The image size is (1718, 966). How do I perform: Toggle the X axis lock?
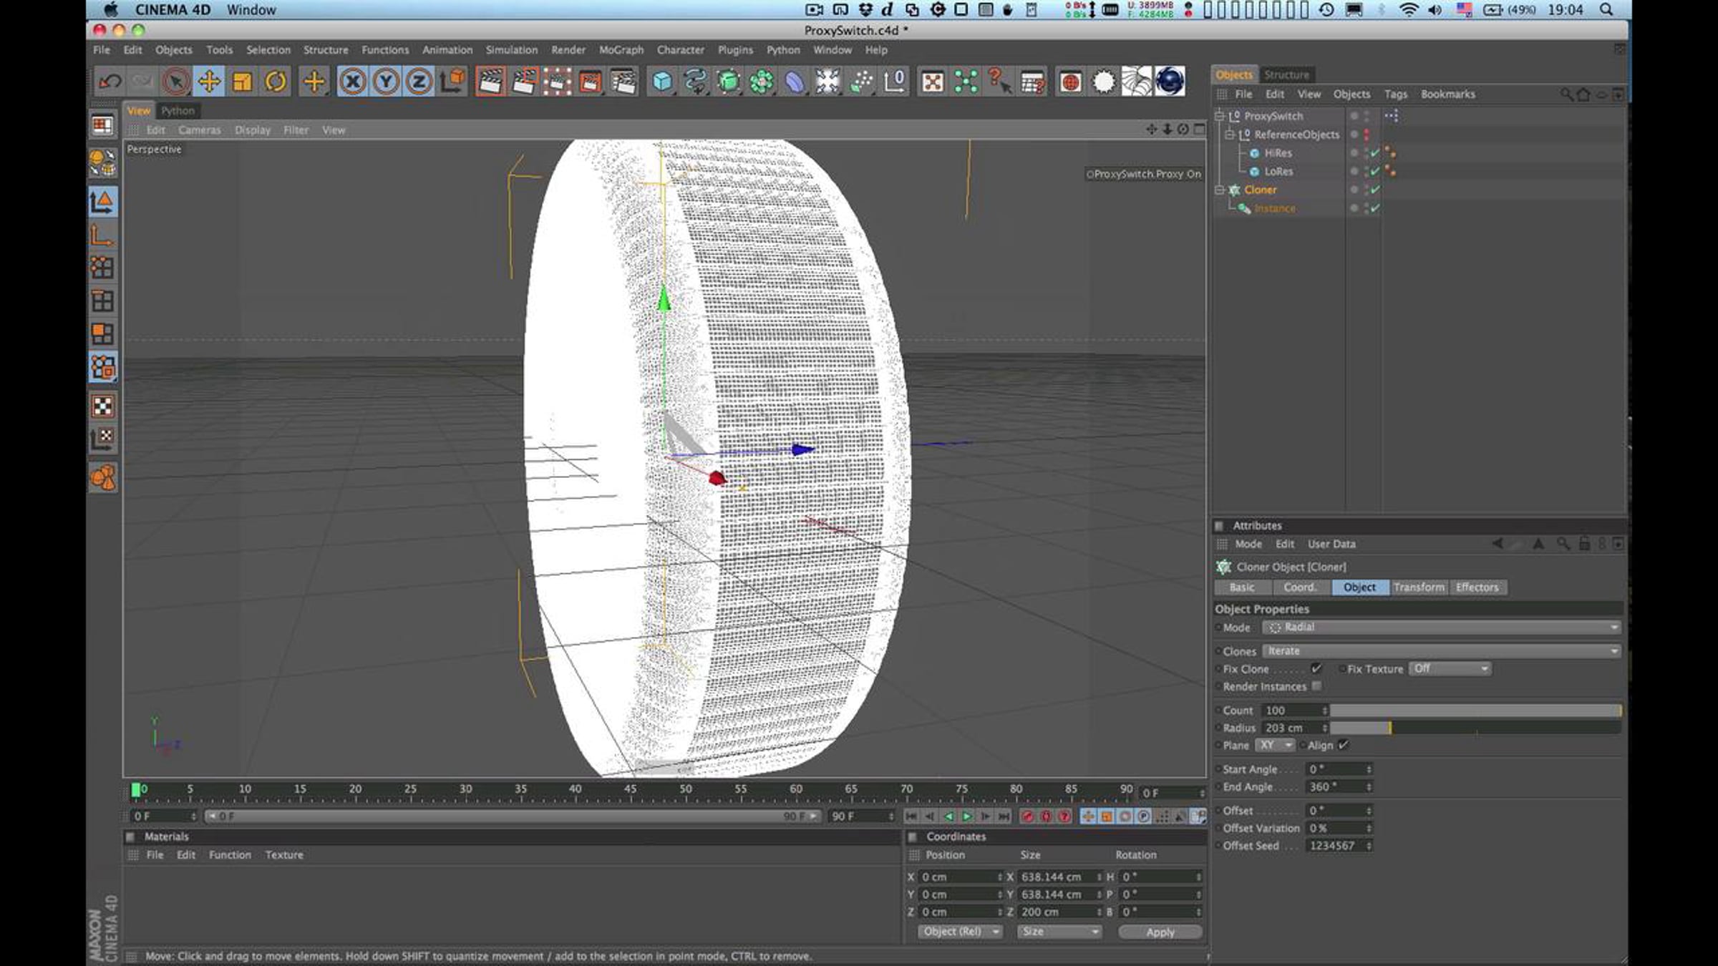point(352,82)
